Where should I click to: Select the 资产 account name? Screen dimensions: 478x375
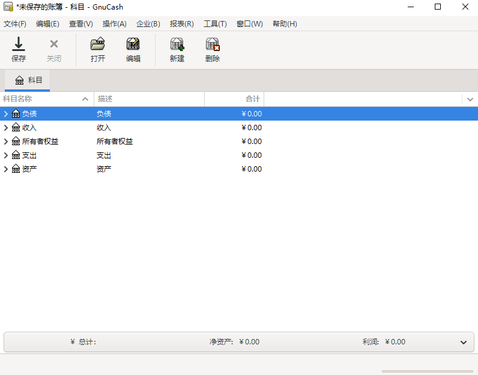coord(29,169)
